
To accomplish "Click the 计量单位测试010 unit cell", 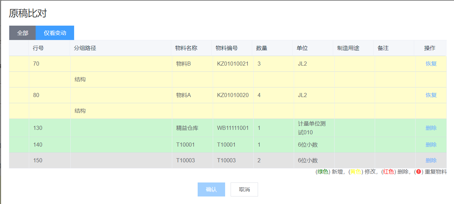I will coord(312,128).
